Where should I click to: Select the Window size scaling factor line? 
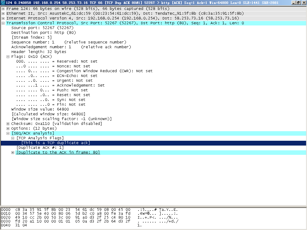(x=61, y=119)
